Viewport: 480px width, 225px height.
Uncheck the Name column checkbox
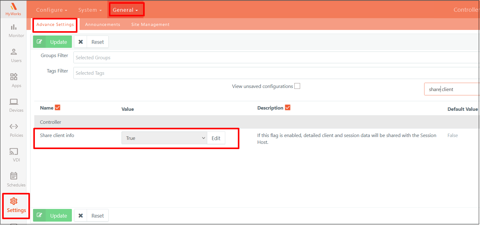click(57, 107)
